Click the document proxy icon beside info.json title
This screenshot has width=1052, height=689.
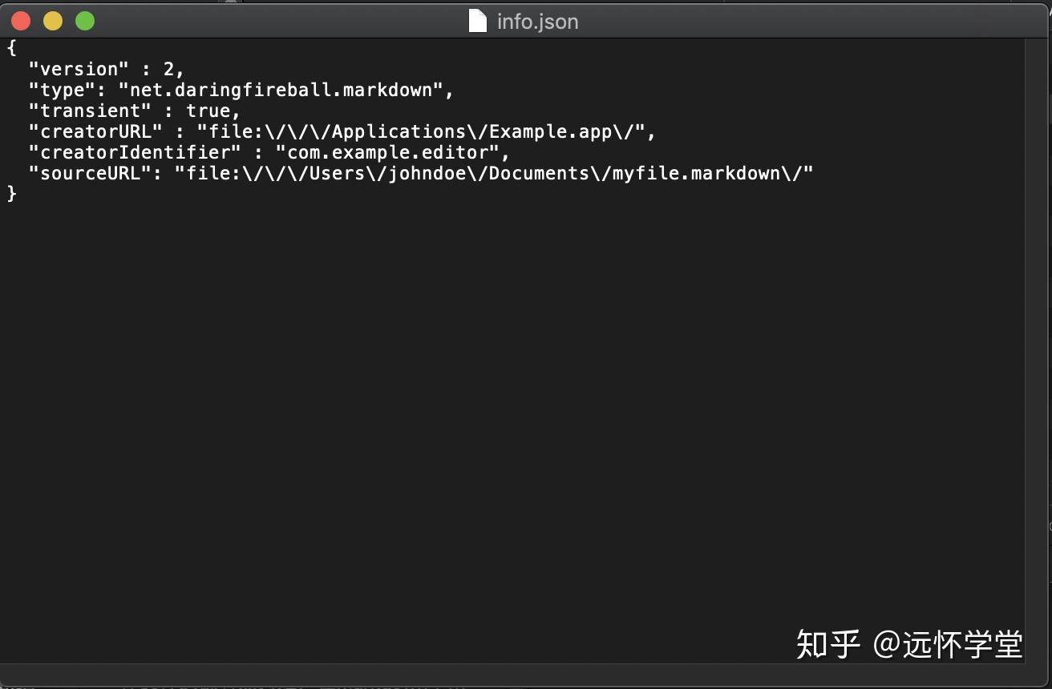[x=478, y=21]
